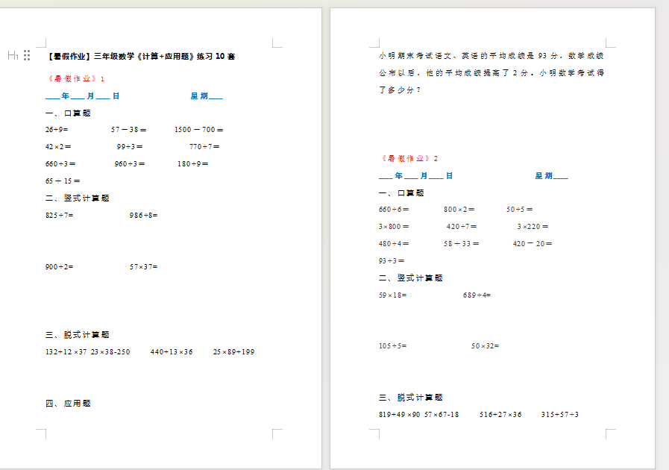Click the equation 50×32=
Image resolution: width=669 pixels, height=470 pixels.
(x=485, y=346)
